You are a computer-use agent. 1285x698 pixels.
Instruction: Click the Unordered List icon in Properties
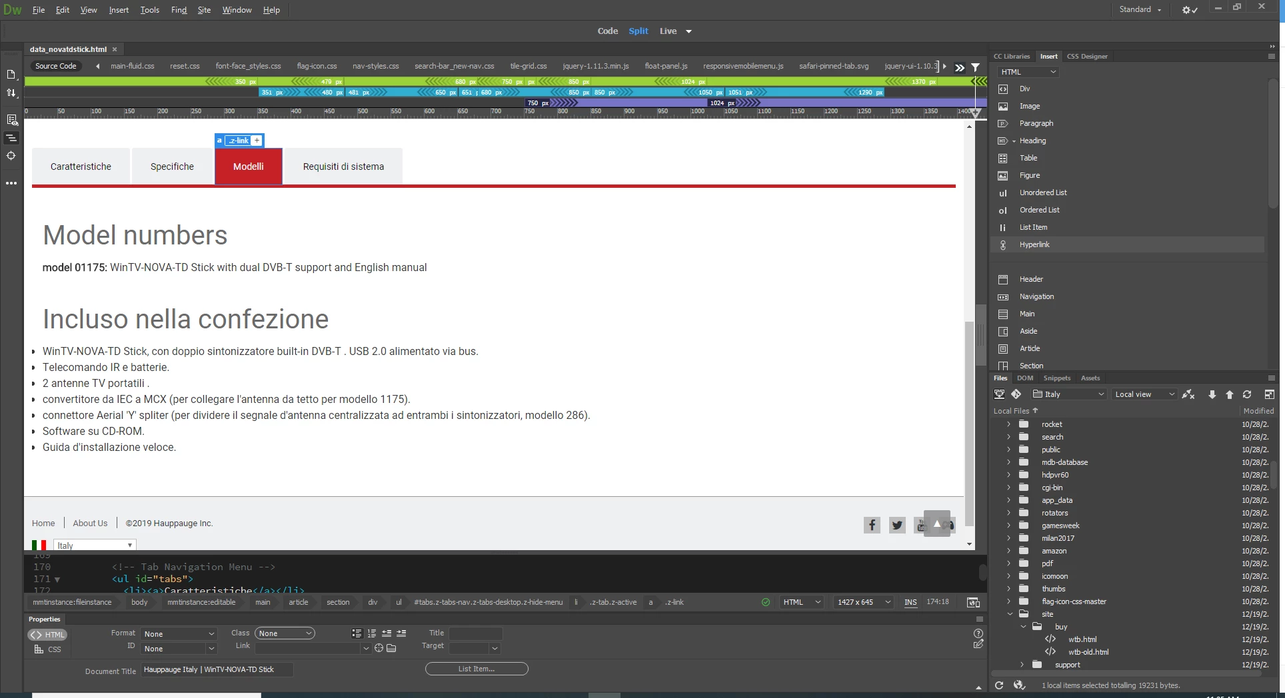click(x=357, y=633)
